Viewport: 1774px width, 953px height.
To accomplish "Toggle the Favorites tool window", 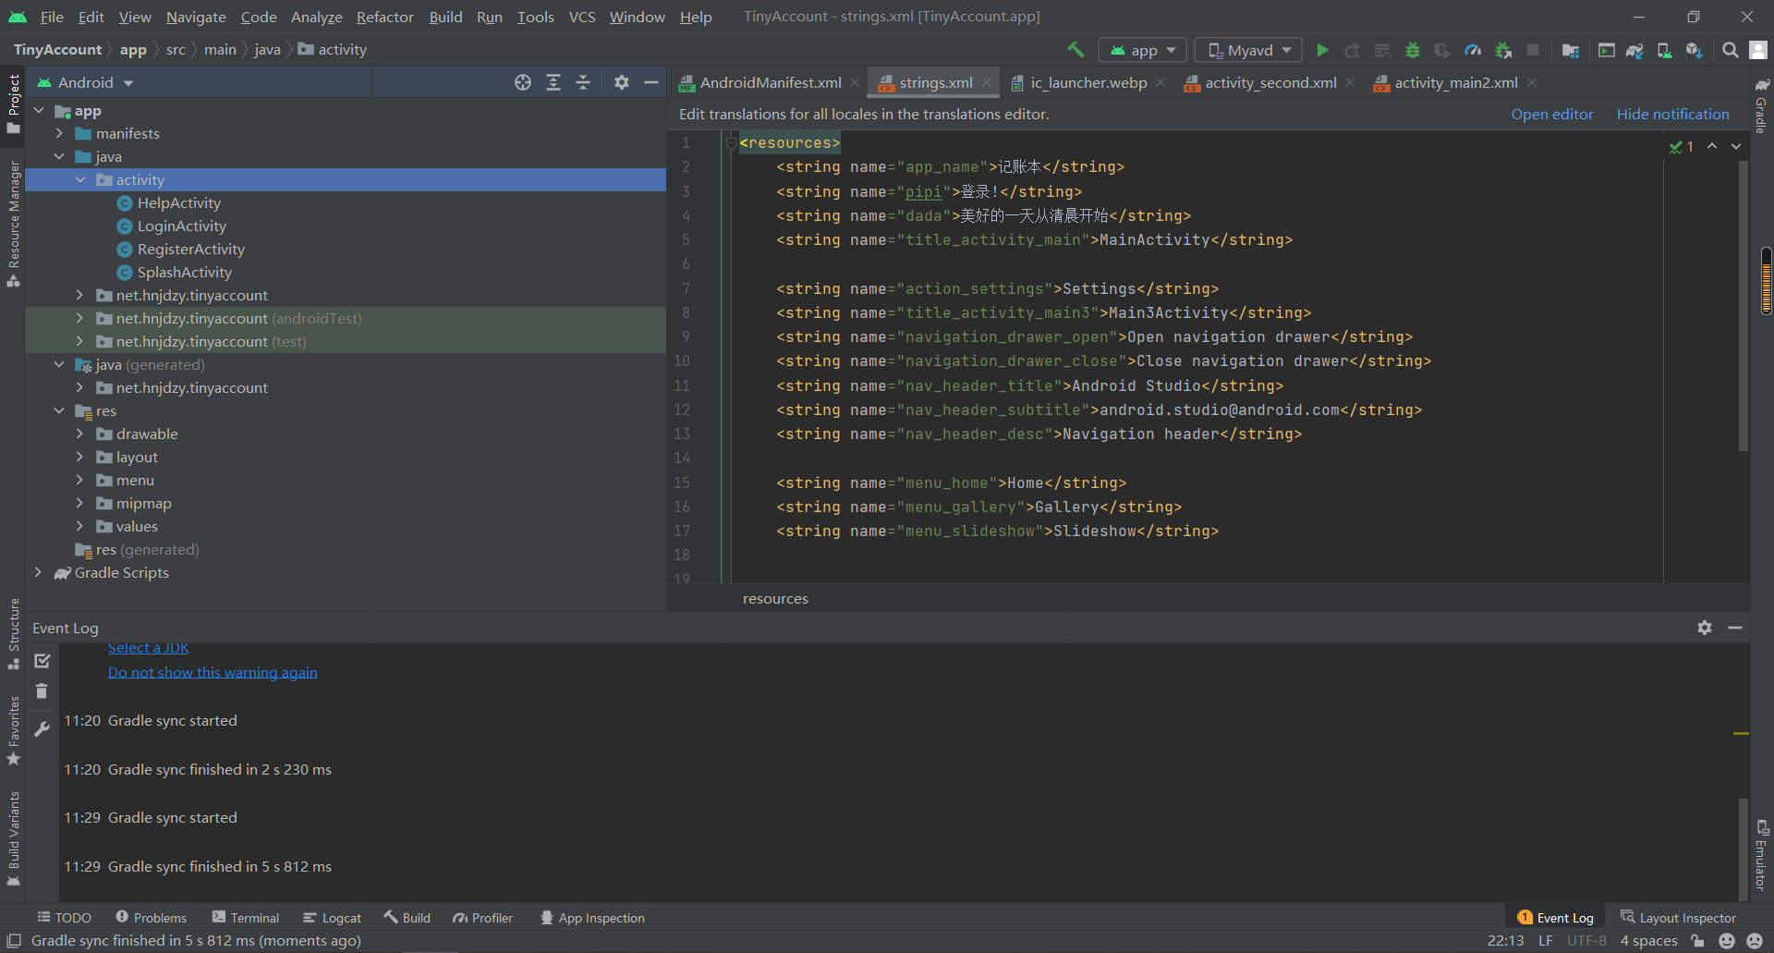I will [x=13, y=730].
